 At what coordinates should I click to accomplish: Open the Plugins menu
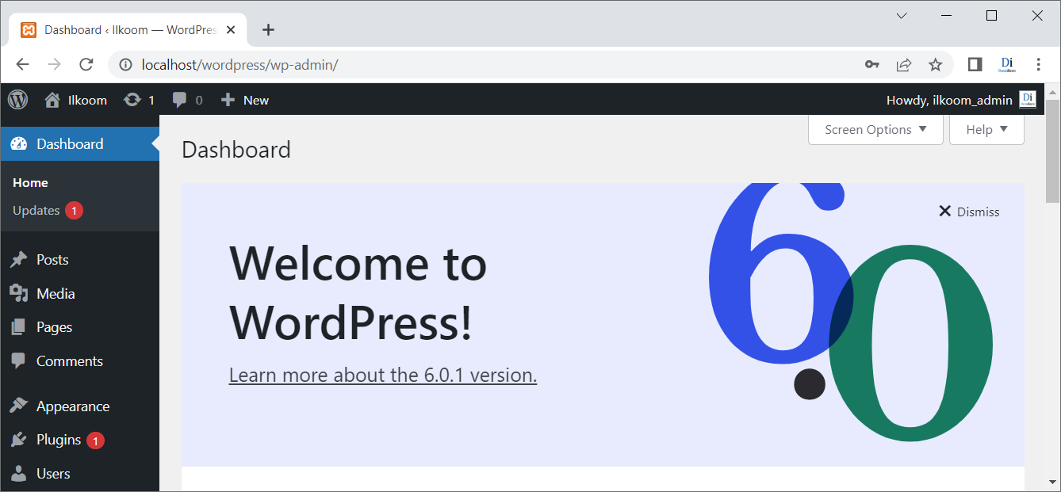(x=79, y=440)
